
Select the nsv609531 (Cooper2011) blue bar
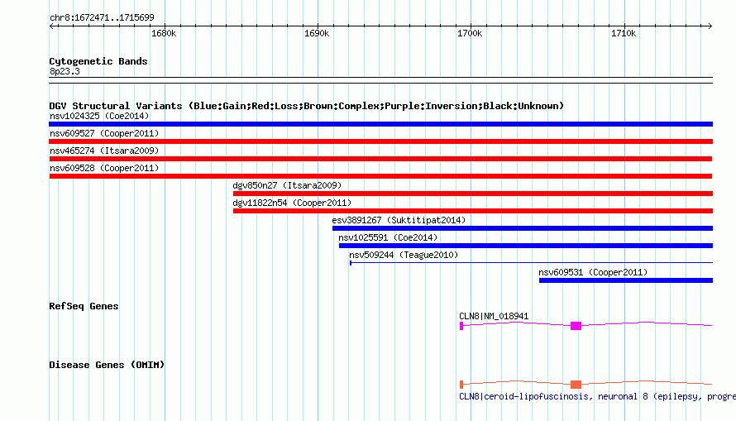626,280
